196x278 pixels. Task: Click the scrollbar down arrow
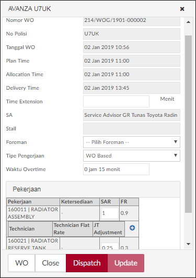tap(188, 244)
